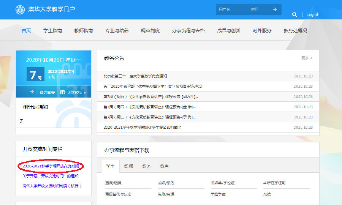Click the Tsinghua University logo emblem

(x=20, y=9)
